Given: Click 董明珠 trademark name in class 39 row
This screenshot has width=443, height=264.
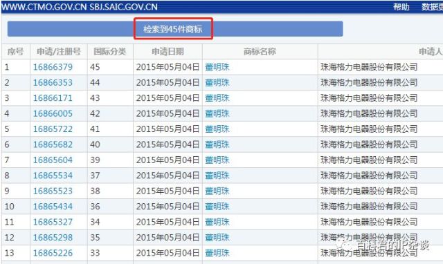Looking at the screenshot, I should 217,160.
